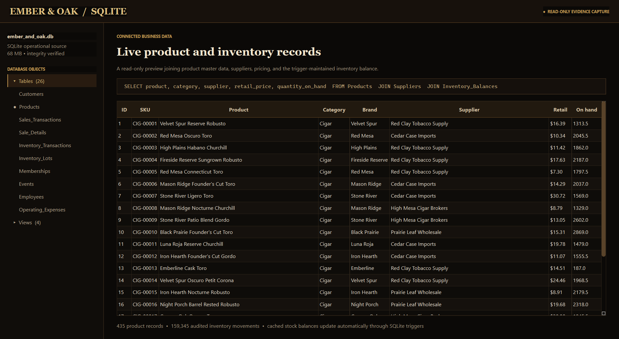This screenshot has height=339, width=619.
Task: Click the table's vertical scrollbar thumb
Action: point(604,179)
